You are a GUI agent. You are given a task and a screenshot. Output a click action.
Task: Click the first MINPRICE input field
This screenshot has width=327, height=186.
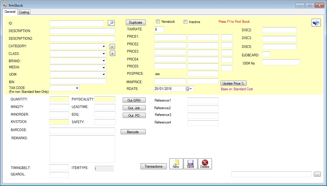pyautogui.click(x=170, y=81)
